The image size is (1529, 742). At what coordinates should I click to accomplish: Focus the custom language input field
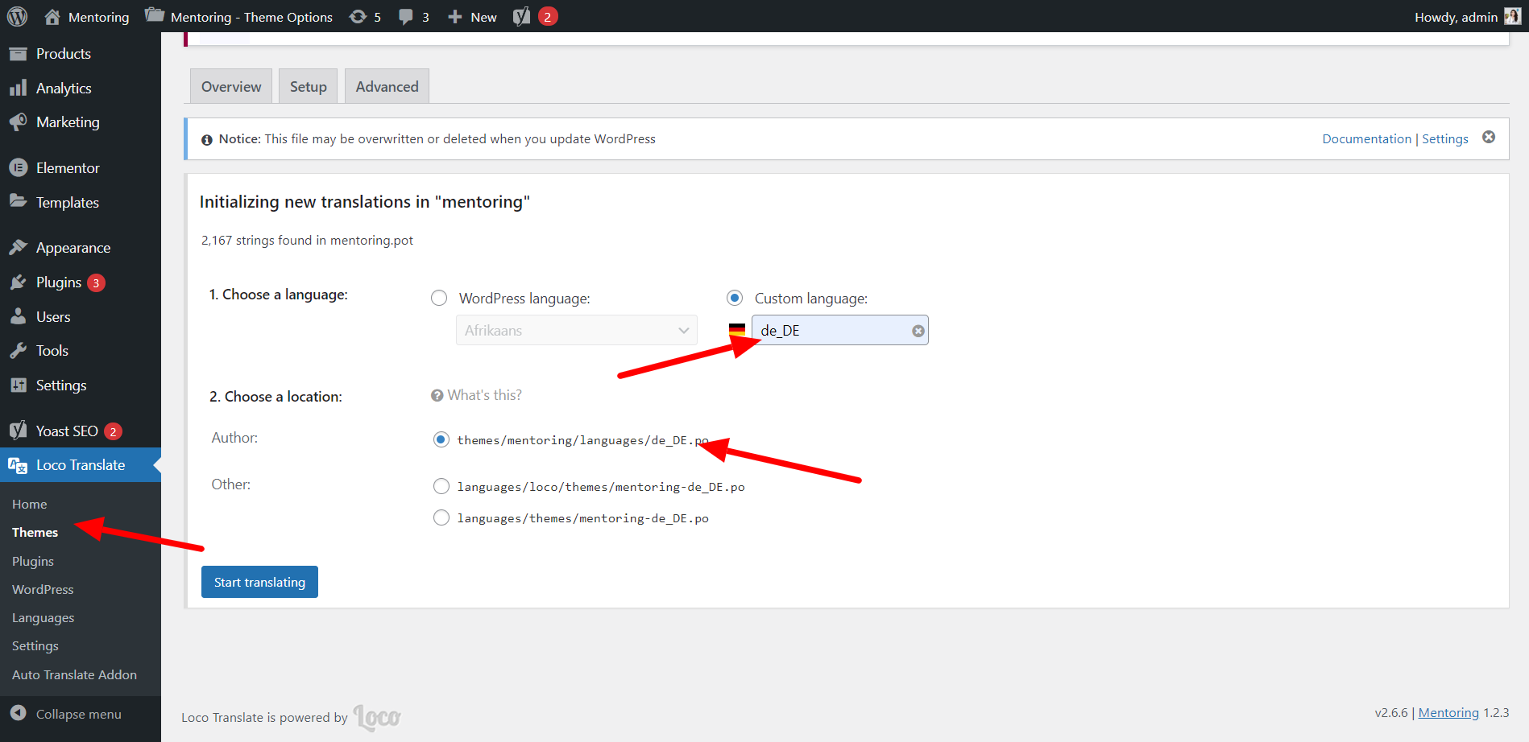(833, 330)
